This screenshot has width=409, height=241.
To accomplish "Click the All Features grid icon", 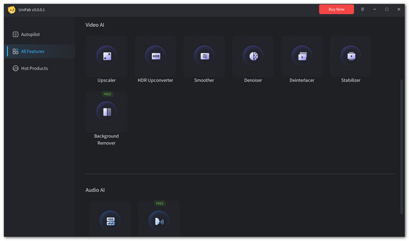I will (x=15, y=51).
